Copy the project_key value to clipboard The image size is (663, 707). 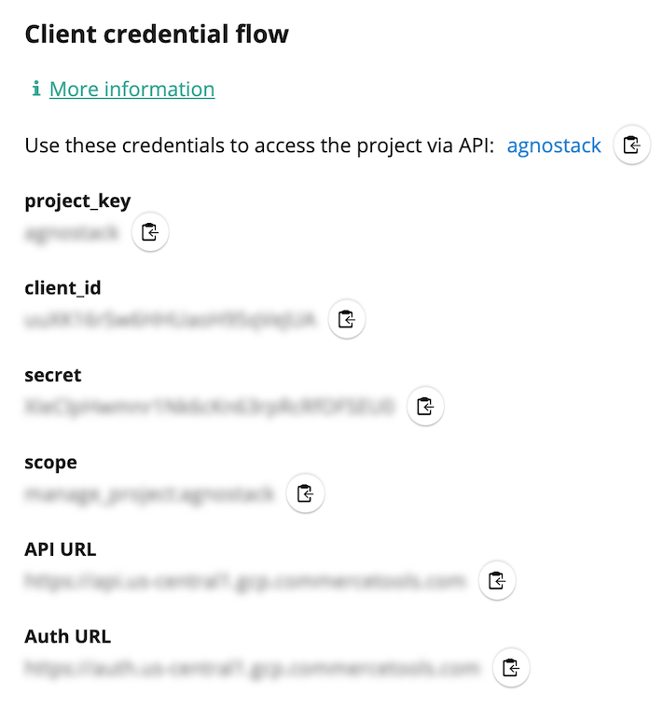150,232
